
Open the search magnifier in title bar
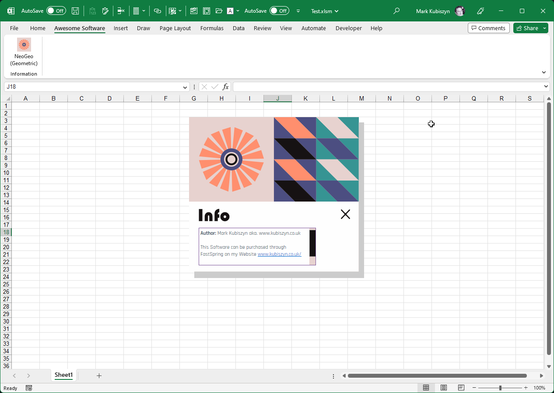396,11
